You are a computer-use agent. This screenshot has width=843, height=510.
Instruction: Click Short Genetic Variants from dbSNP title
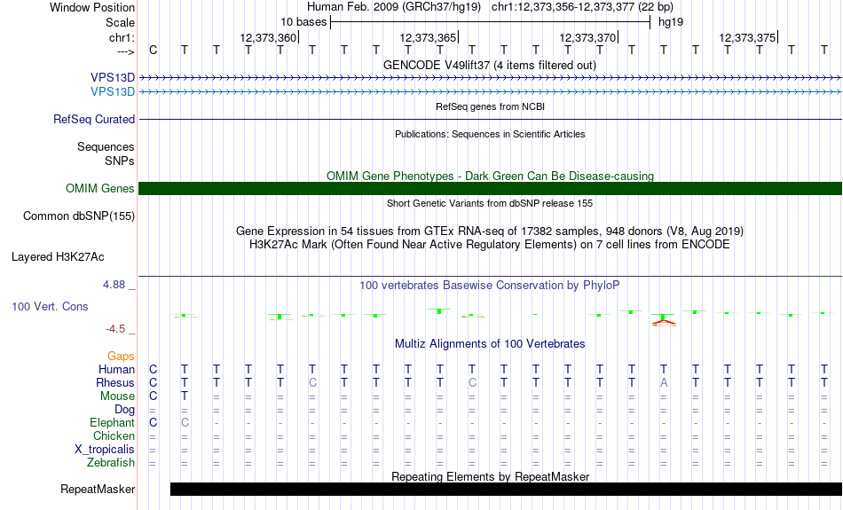pyautogui.click(x=490, y=204)
